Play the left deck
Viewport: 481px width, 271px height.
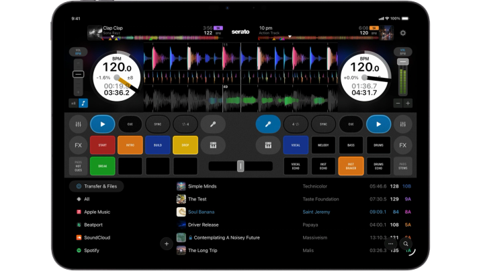coord(103,124)
